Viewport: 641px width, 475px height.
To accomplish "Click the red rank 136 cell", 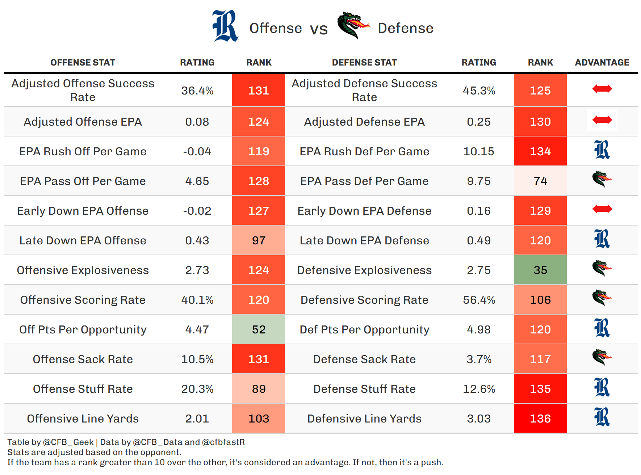I will click(540, 419).
